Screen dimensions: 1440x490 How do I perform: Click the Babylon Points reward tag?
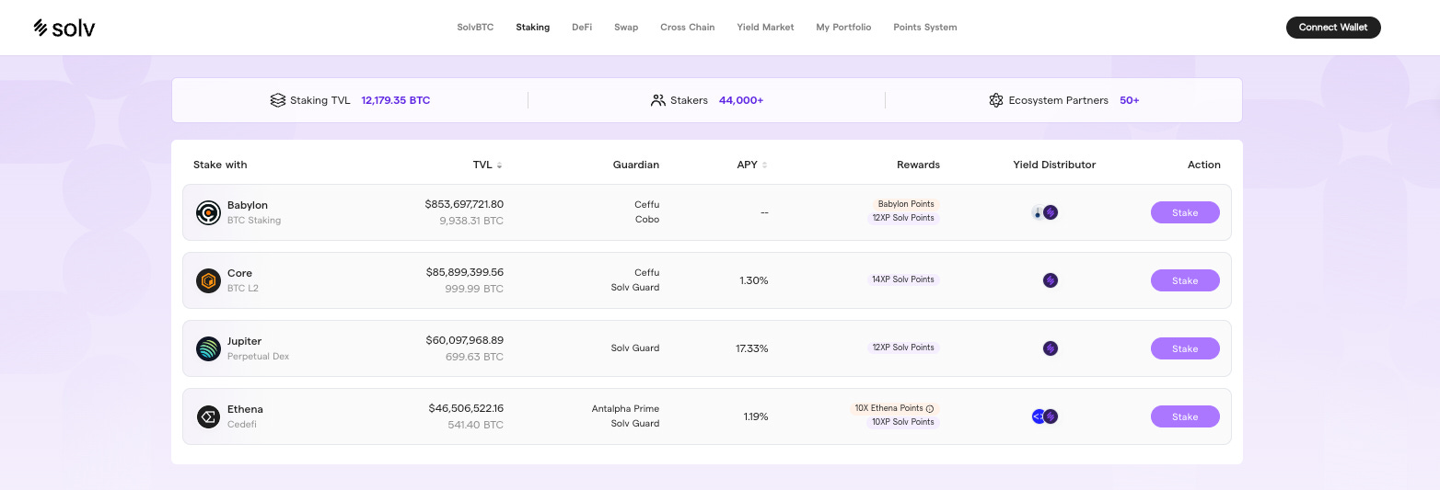coord(906,204)
